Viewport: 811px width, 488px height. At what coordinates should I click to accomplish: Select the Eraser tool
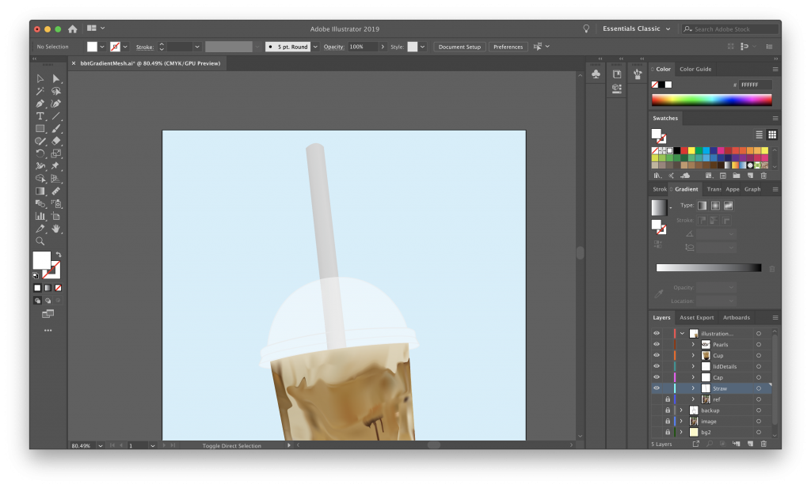[x=56, y=142]
